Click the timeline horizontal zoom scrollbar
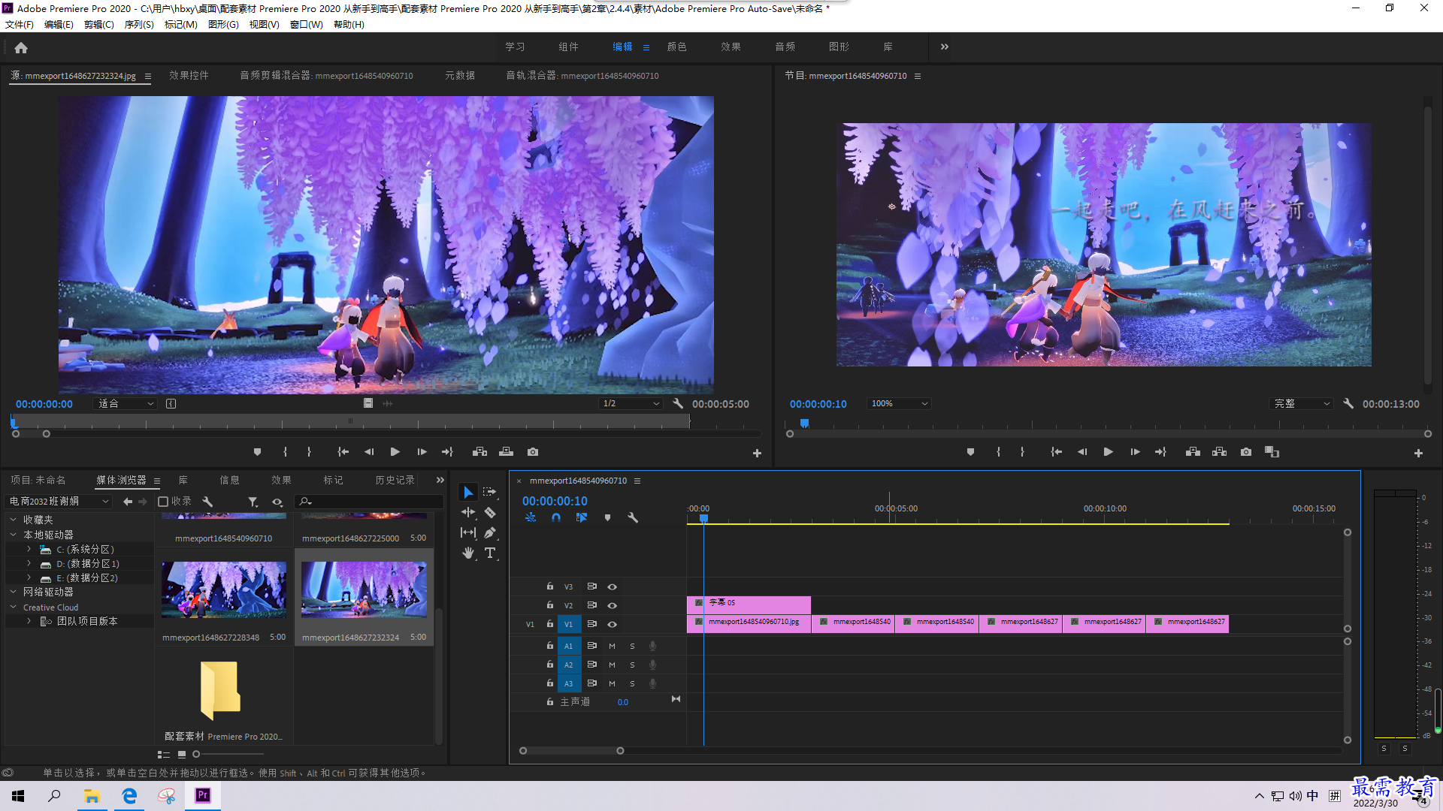This screenshot has width=1443, height=811. [571, 750]
